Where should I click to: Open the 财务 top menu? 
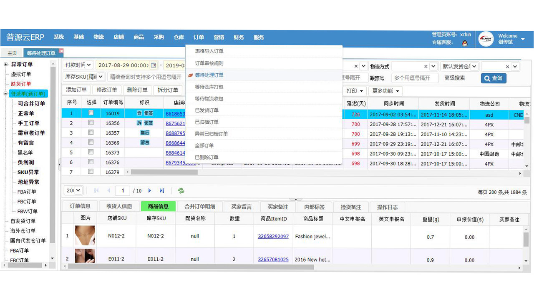click(239, 37)
